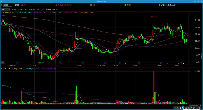Expand the double-chevron panel at chart left

[x=2, y=63]
